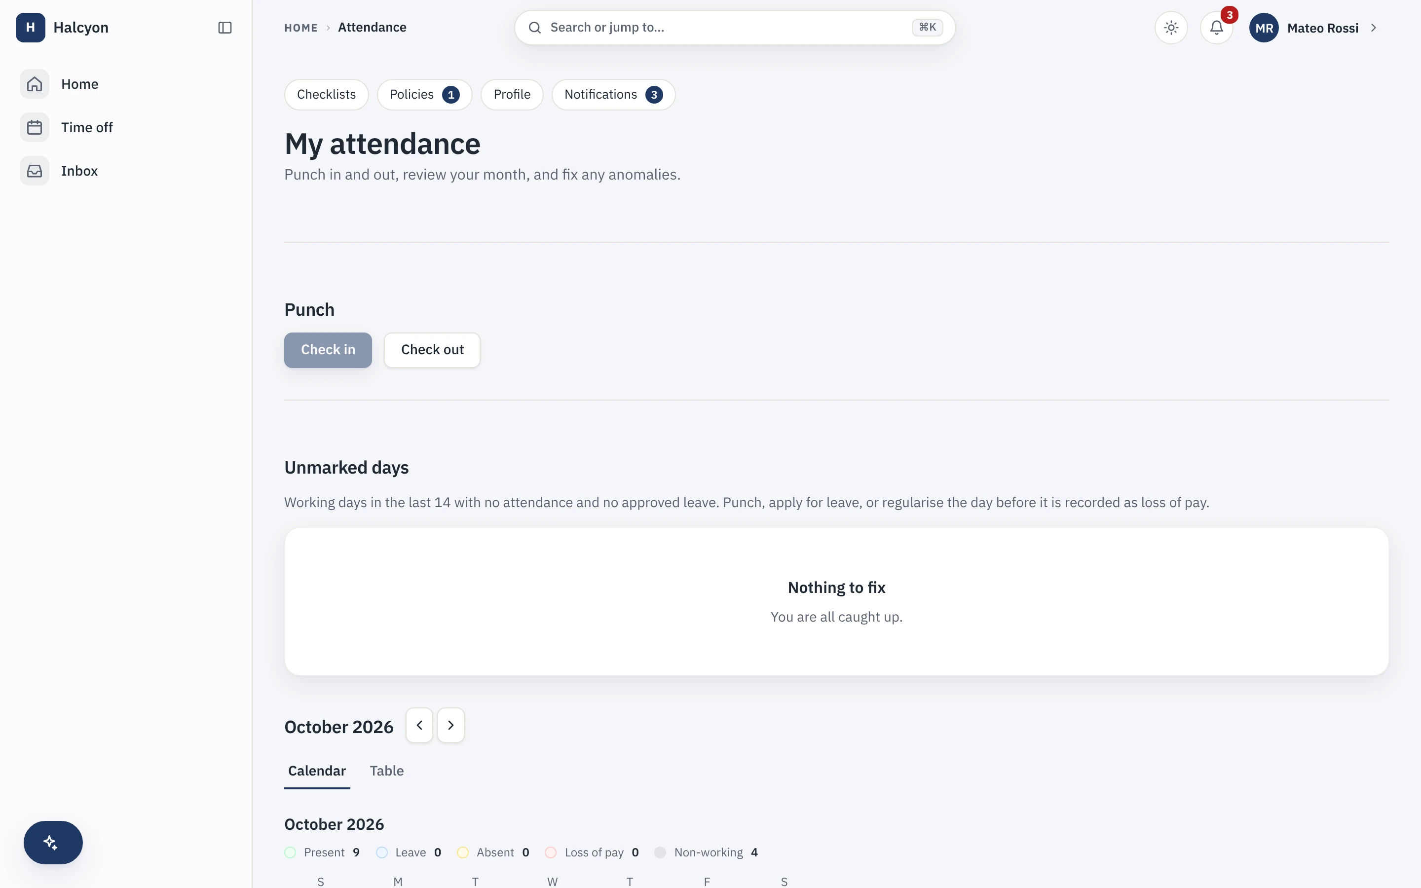Open the Inbox tray icon
The image size is (1421, 888).
(35, 171)
